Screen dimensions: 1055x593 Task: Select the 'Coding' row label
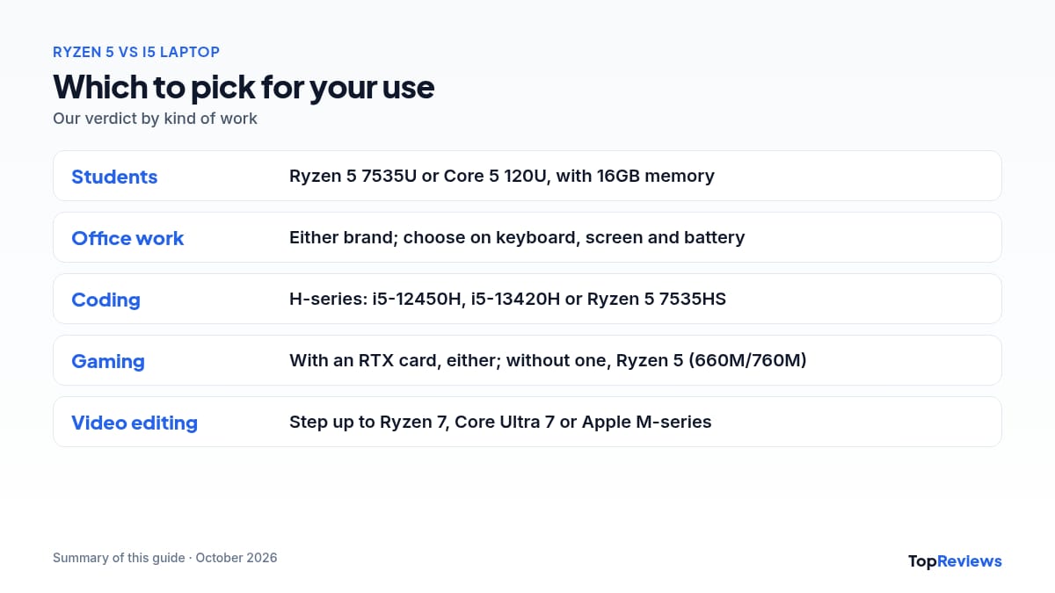point(105,300)
